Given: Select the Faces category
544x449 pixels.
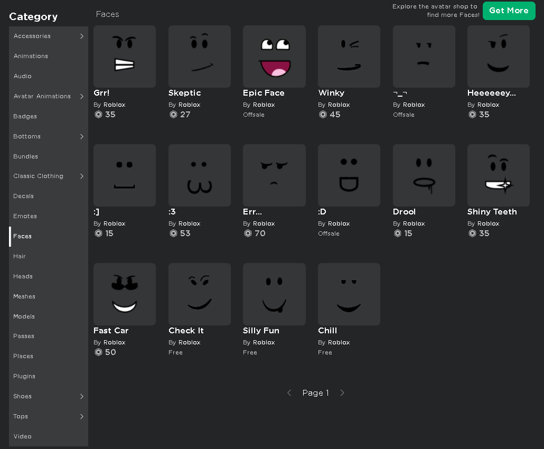Looking at the screenshot, I should 49,236.
